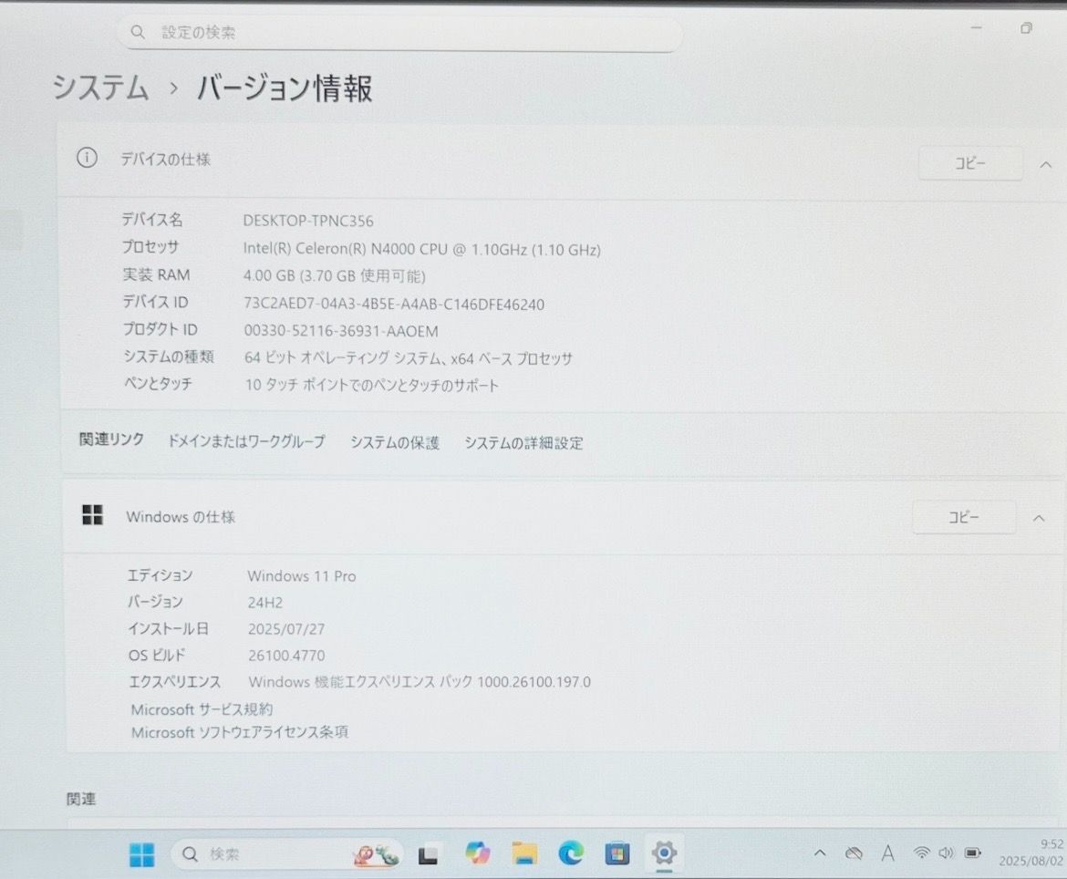Click the "実装 RAM" label
The width and height of the screenshot is (1067, 879).
156,274
